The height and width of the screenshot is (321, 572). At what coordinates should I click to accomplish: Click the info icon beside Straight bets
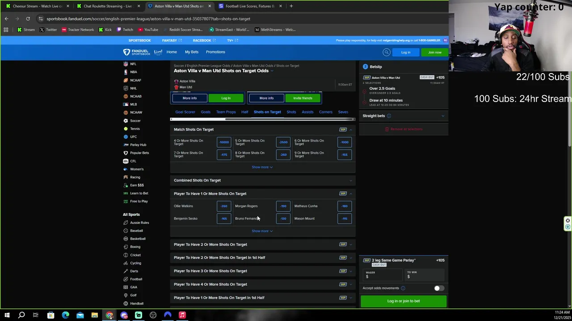tap(389, 116)
